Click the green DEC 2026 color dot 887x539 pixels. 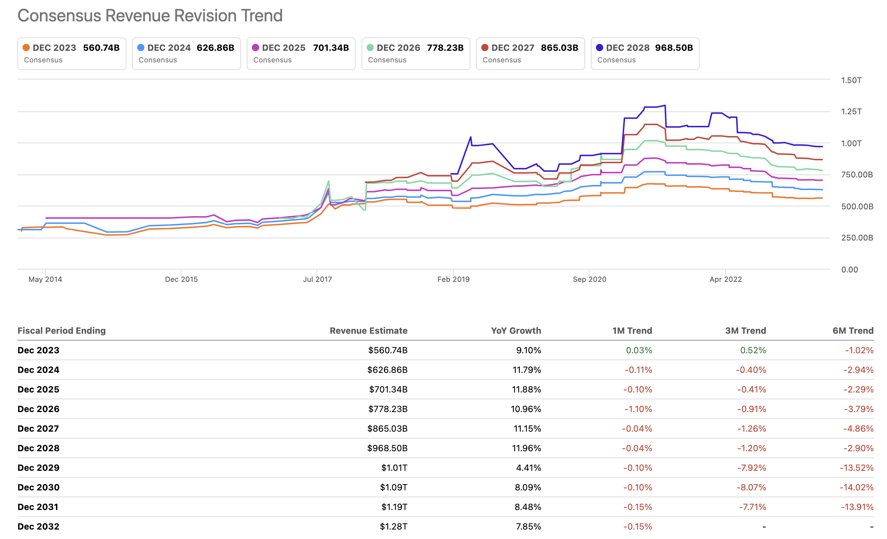click(x=370, y=48)
